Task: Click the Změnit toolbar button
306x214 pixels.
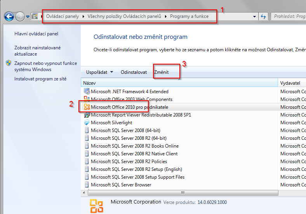Action: point(162,72)
